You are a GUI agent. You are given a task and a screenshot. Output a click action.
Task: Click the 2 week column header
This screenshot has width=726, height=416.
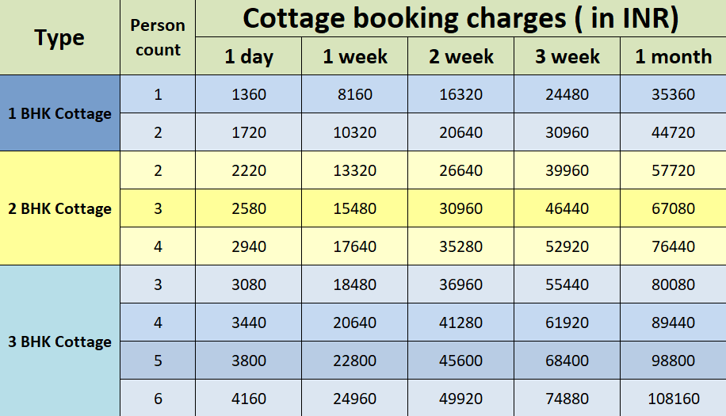click(x=460, y=57)
